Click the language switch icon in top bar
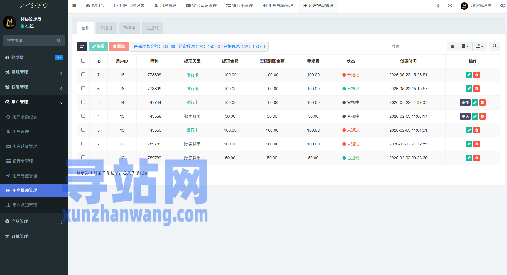This screenshot has height=275, width=507. pos(438,6)
